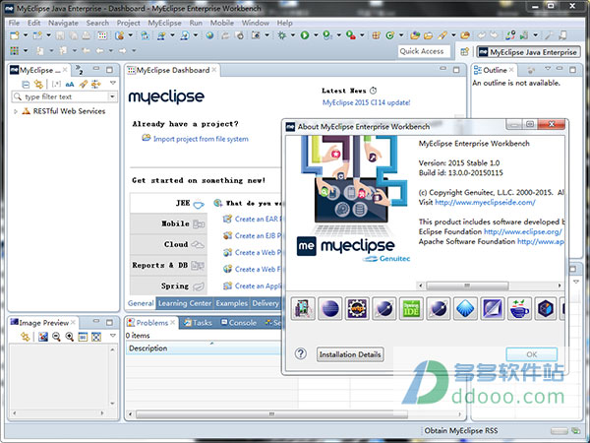Select the Mobile category in dashboard
The height and width of the screenshot is (443, 590).
(x=168, y=223)
